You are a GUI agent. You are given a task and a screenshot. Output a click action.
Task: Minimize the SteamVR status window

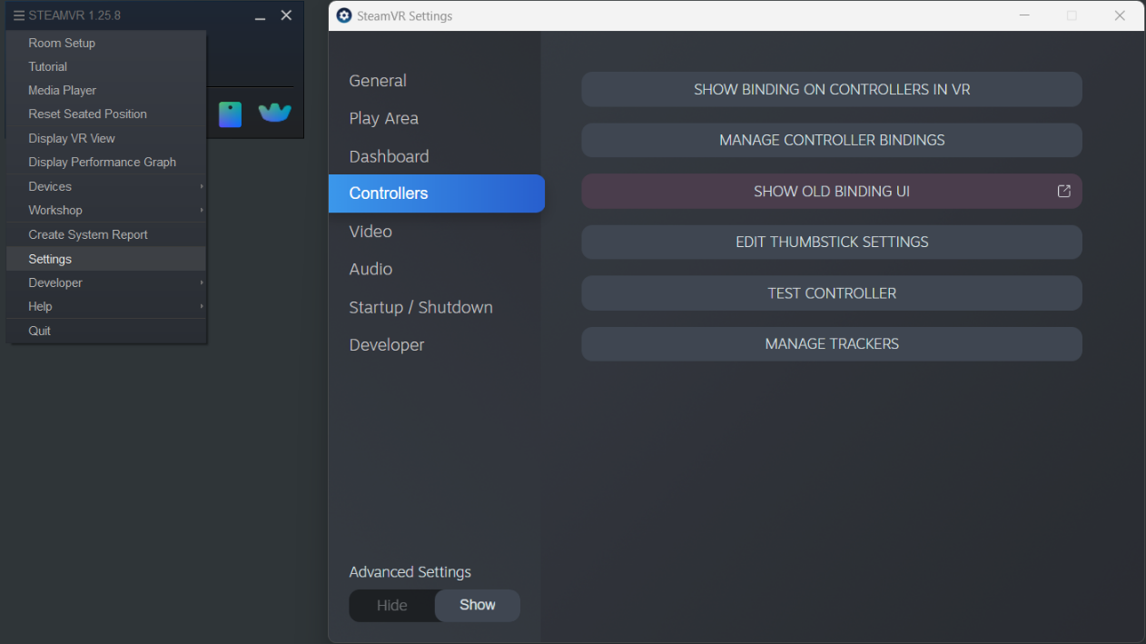260,16
